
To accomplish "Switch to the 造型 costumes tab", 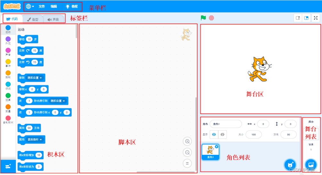I will point(33,19).
